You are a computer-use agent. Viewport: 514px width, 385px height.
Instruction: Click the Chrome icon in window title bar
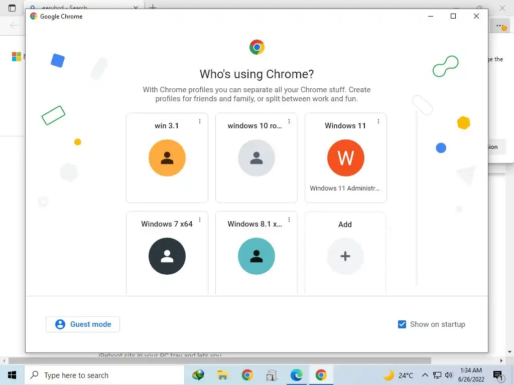(34, 17)
